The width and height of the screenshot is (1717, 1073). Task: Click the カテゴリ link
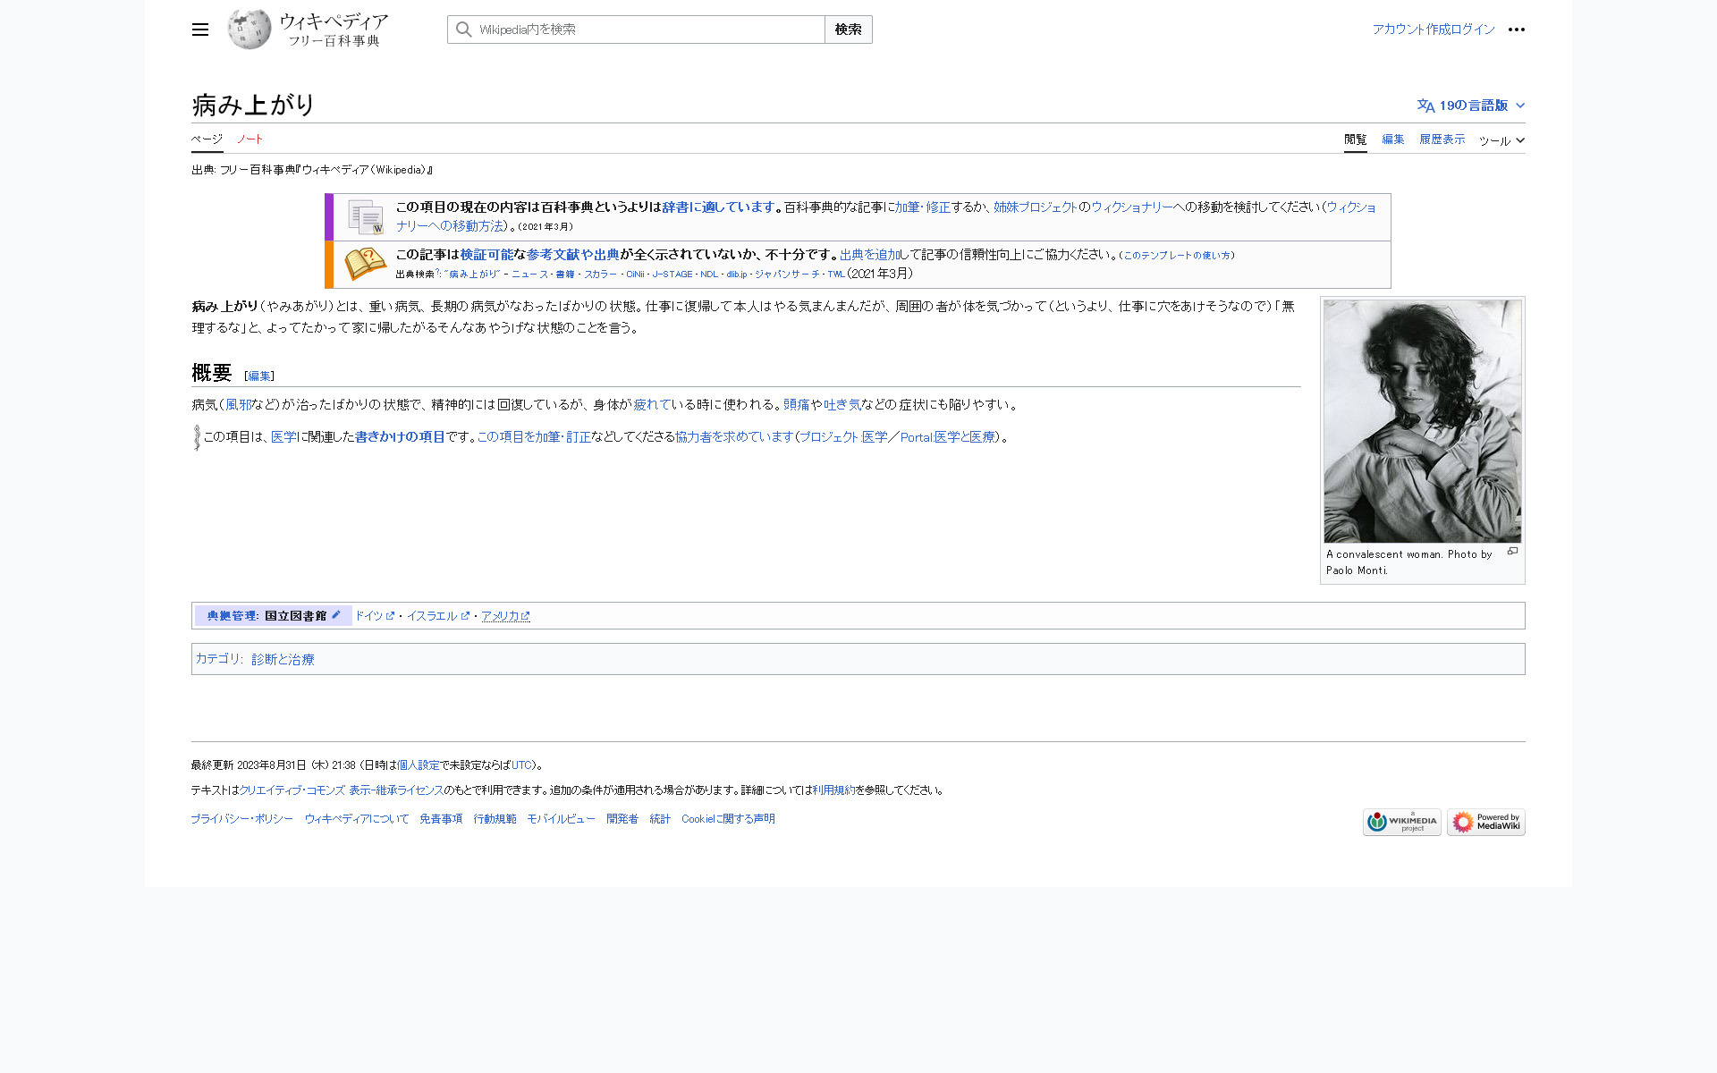(x=217, y=659)
